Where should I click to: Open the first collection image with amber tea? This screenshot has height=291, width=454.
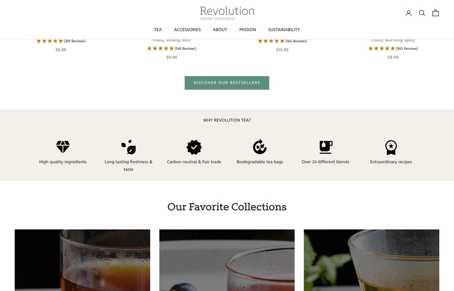click(x=82, y=260)
